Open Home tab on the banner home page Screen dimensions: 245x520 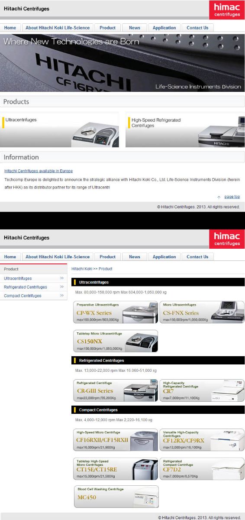[10, 28]
